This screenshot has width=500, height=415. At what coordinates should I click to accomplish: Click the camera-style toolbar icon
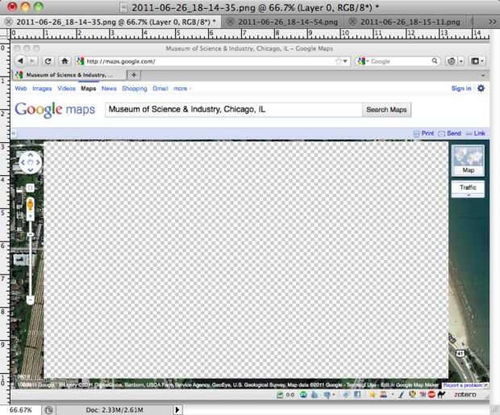pos(451,61)
